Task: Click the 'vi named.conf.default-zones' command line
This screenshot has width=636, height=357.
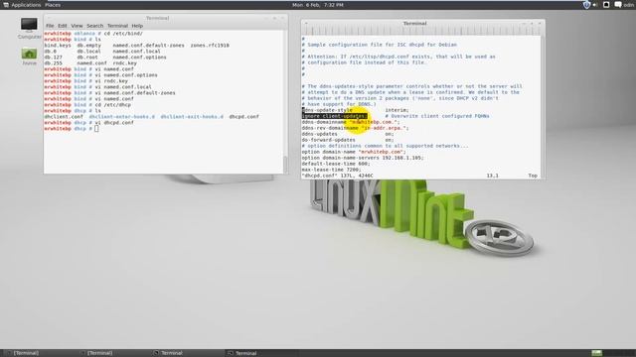Action: click(135, 92)
